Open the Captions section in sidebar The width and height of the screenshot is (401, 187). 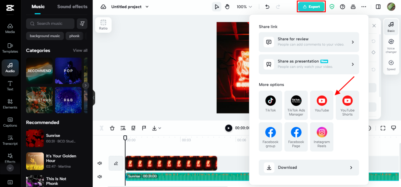click(x=10, y=122)
